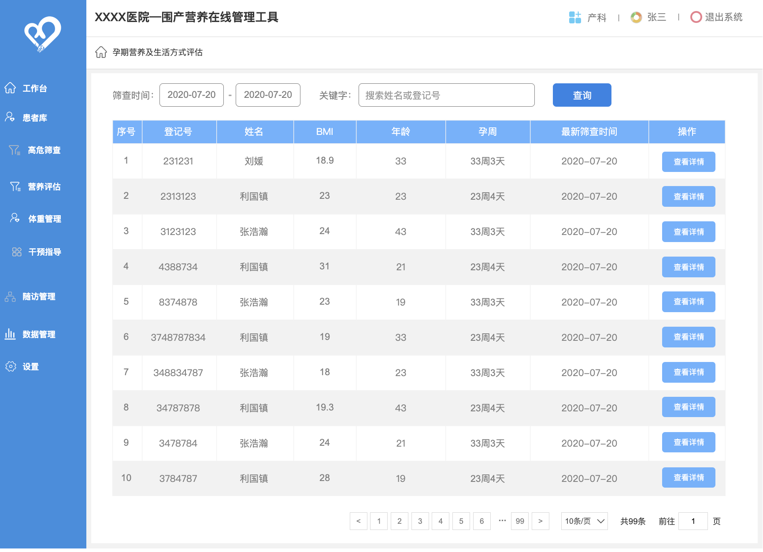This screenshot has height=552, width=763.
Task: Jump to page 2
Action: (x=400, y=521)
